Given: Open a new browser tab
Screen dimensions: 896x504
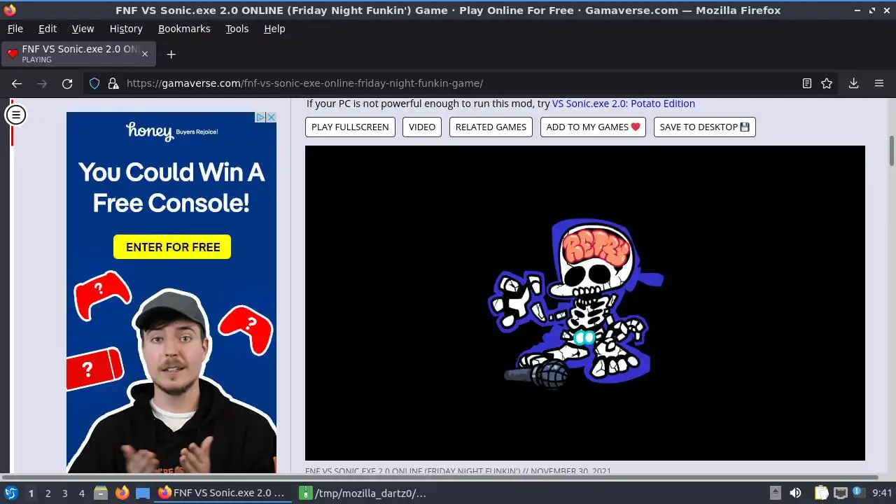Looking at the screenshot, I should [171, 54].
